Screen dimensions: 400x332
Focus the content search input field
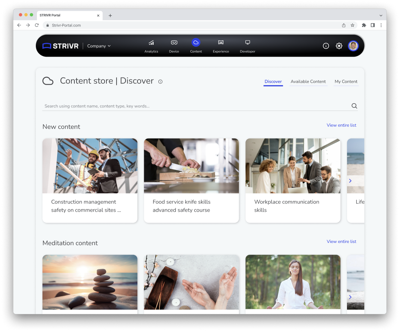coord(194,106)
